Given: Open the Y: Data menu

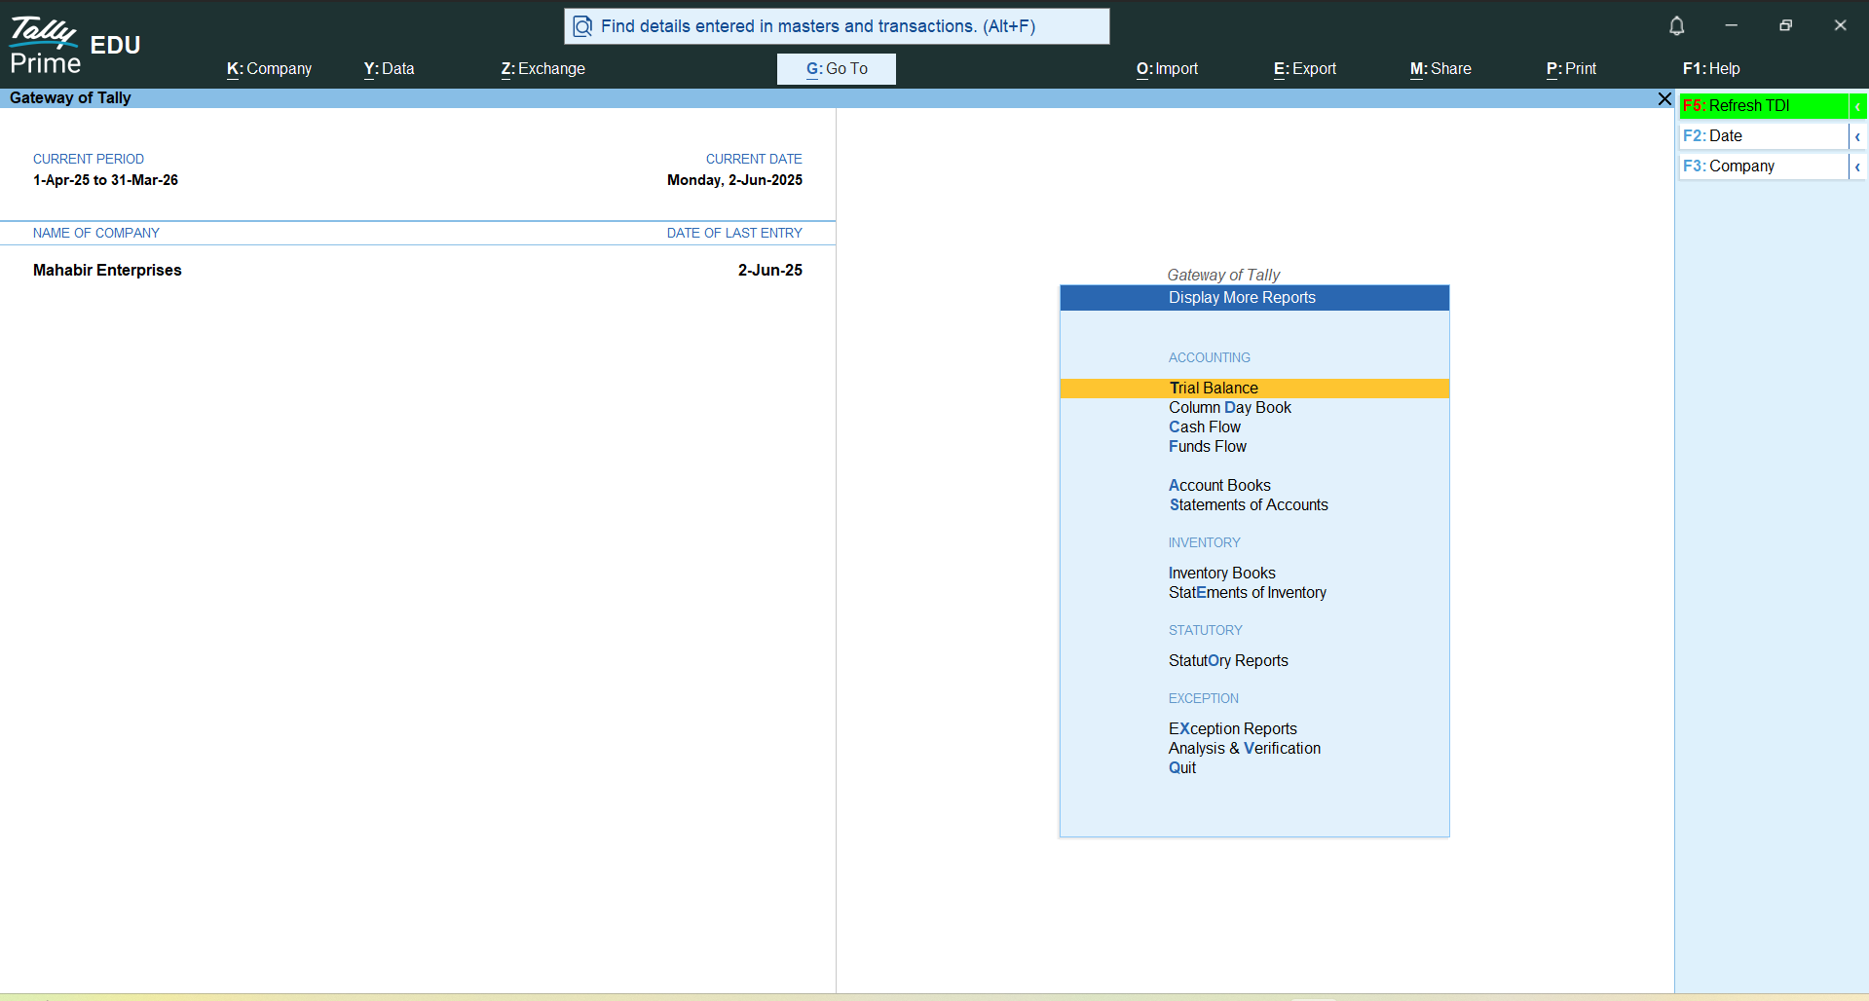Looking at the screenshot, I should tap(389, 69).
